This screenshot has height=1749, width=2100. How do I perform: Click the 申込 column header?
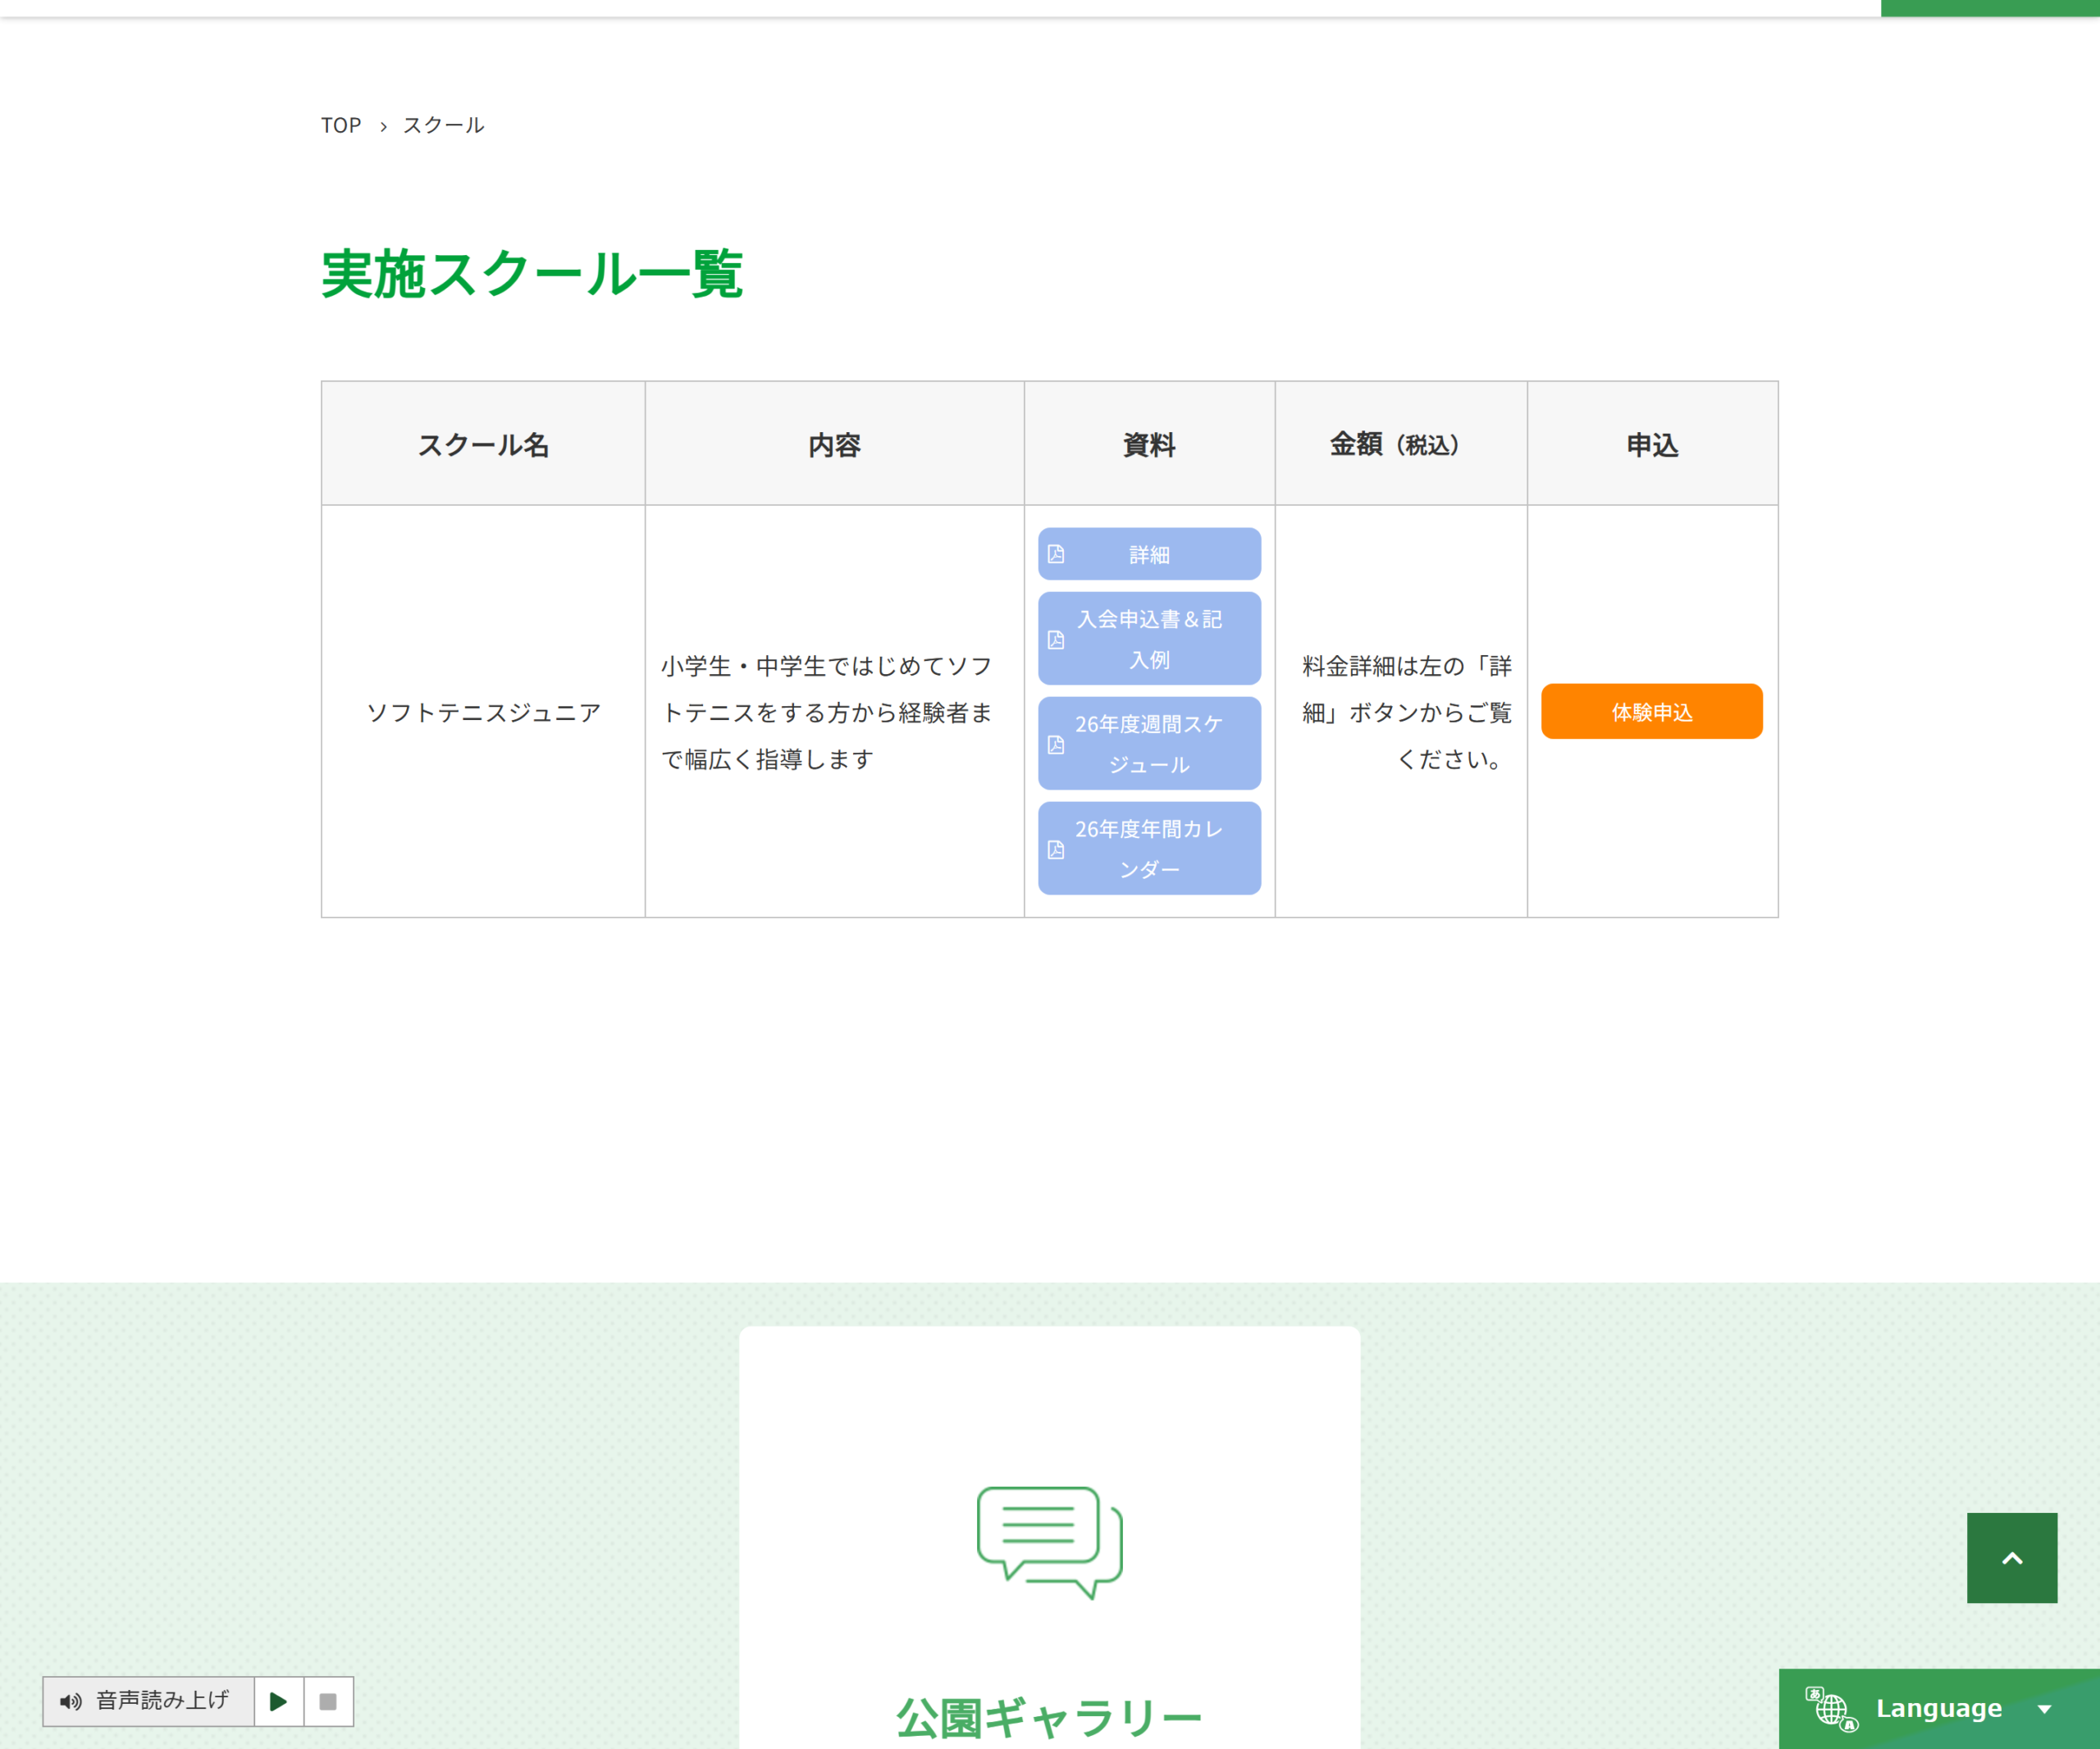point(1652,444)
